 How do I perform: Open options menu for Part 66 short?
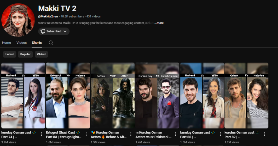point(220,134)
